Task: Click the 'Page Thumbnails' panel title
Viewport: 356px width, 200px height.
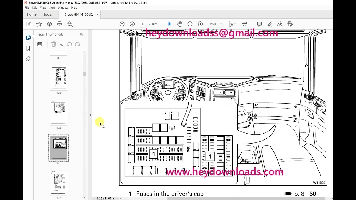Action: tap(50, 34)
